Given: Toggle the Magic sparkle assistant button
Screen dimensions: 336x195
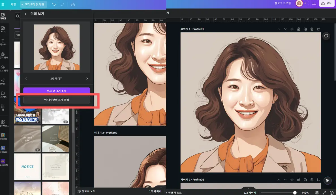Looking at the screenshot, I should tap(327, 180).
